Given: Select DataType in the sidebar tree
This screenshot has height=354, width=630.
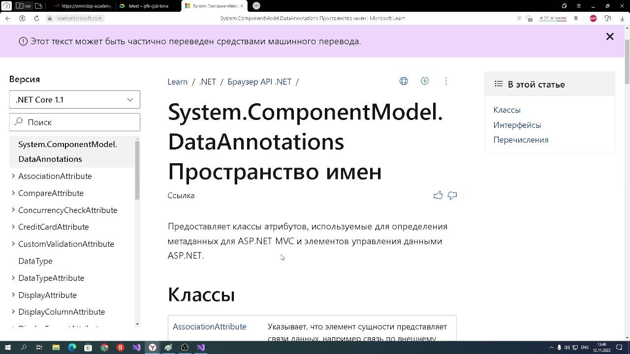Looking at the screenshot, I should coord(35,261).
